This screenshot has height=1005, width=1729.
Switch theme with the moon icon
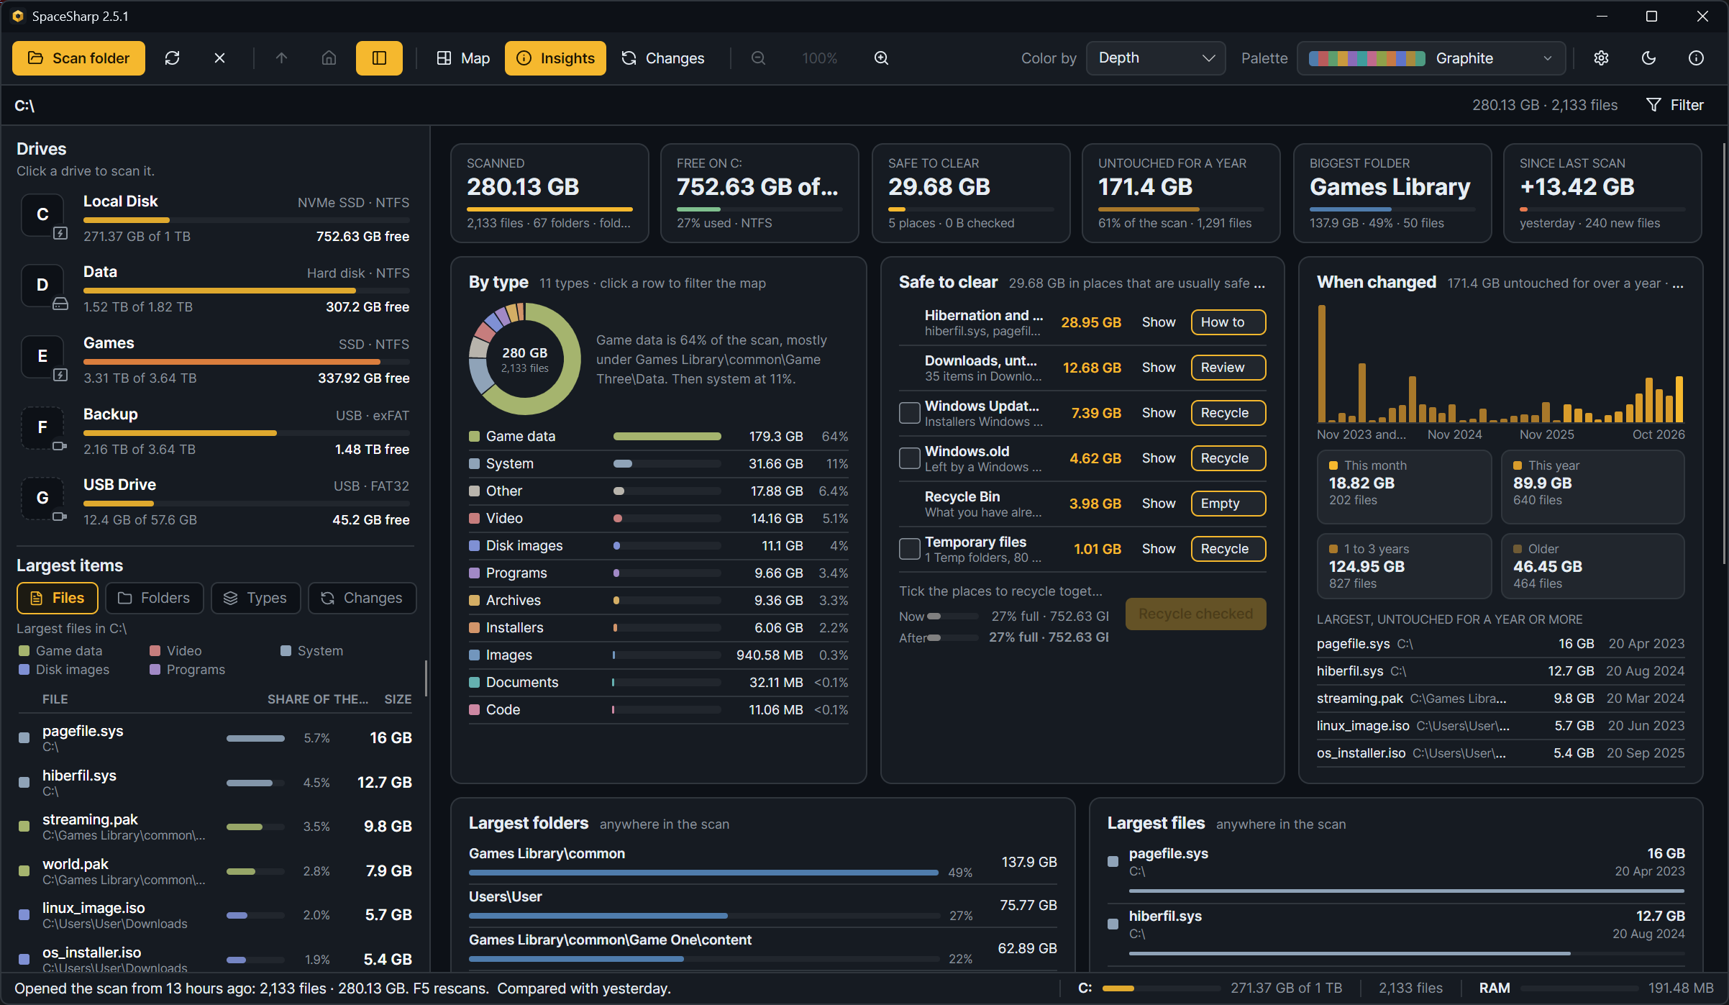coord(1648,58)
